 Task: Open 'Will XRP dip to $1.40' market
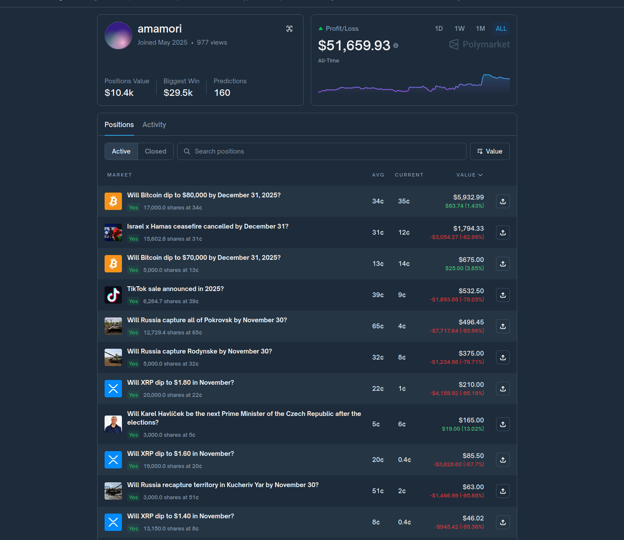181,516
